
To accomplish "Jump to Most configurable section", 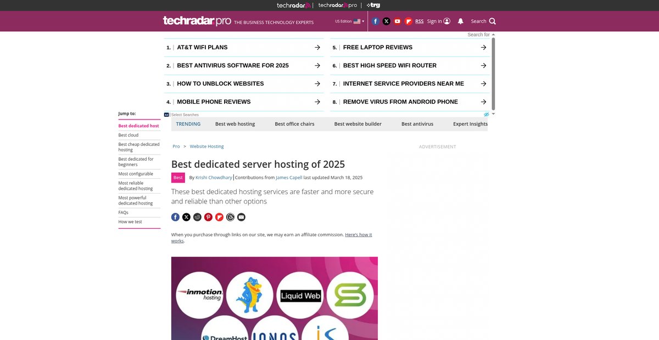I will coord(136,174).
